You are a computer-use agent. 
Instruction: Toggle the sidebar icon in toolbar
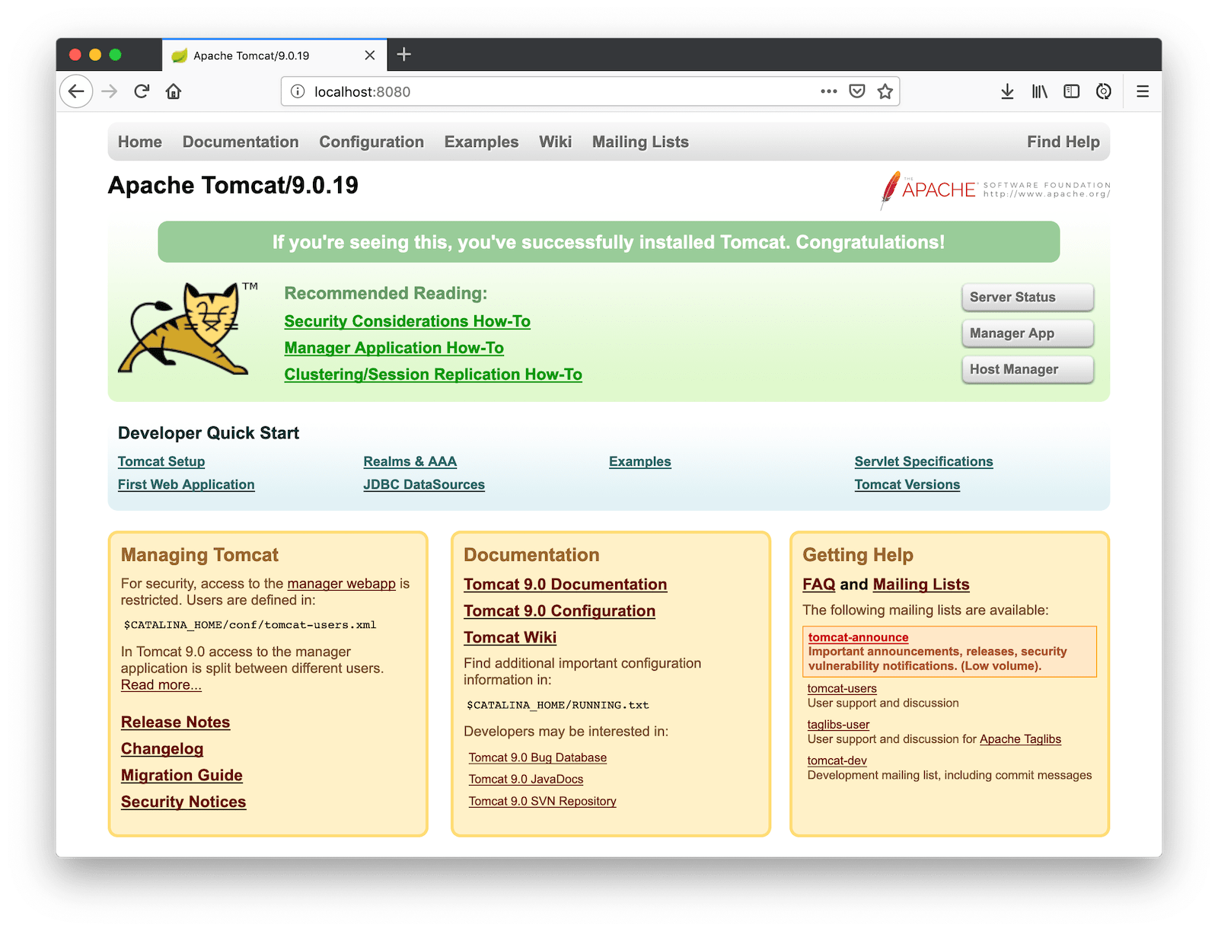[1071, 91]
